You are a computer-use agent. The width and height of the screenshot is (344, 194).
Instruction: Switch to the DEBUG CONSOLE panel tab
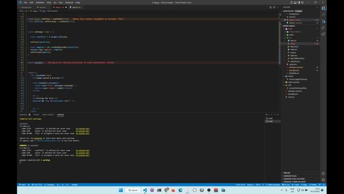(x=48, y=115)
